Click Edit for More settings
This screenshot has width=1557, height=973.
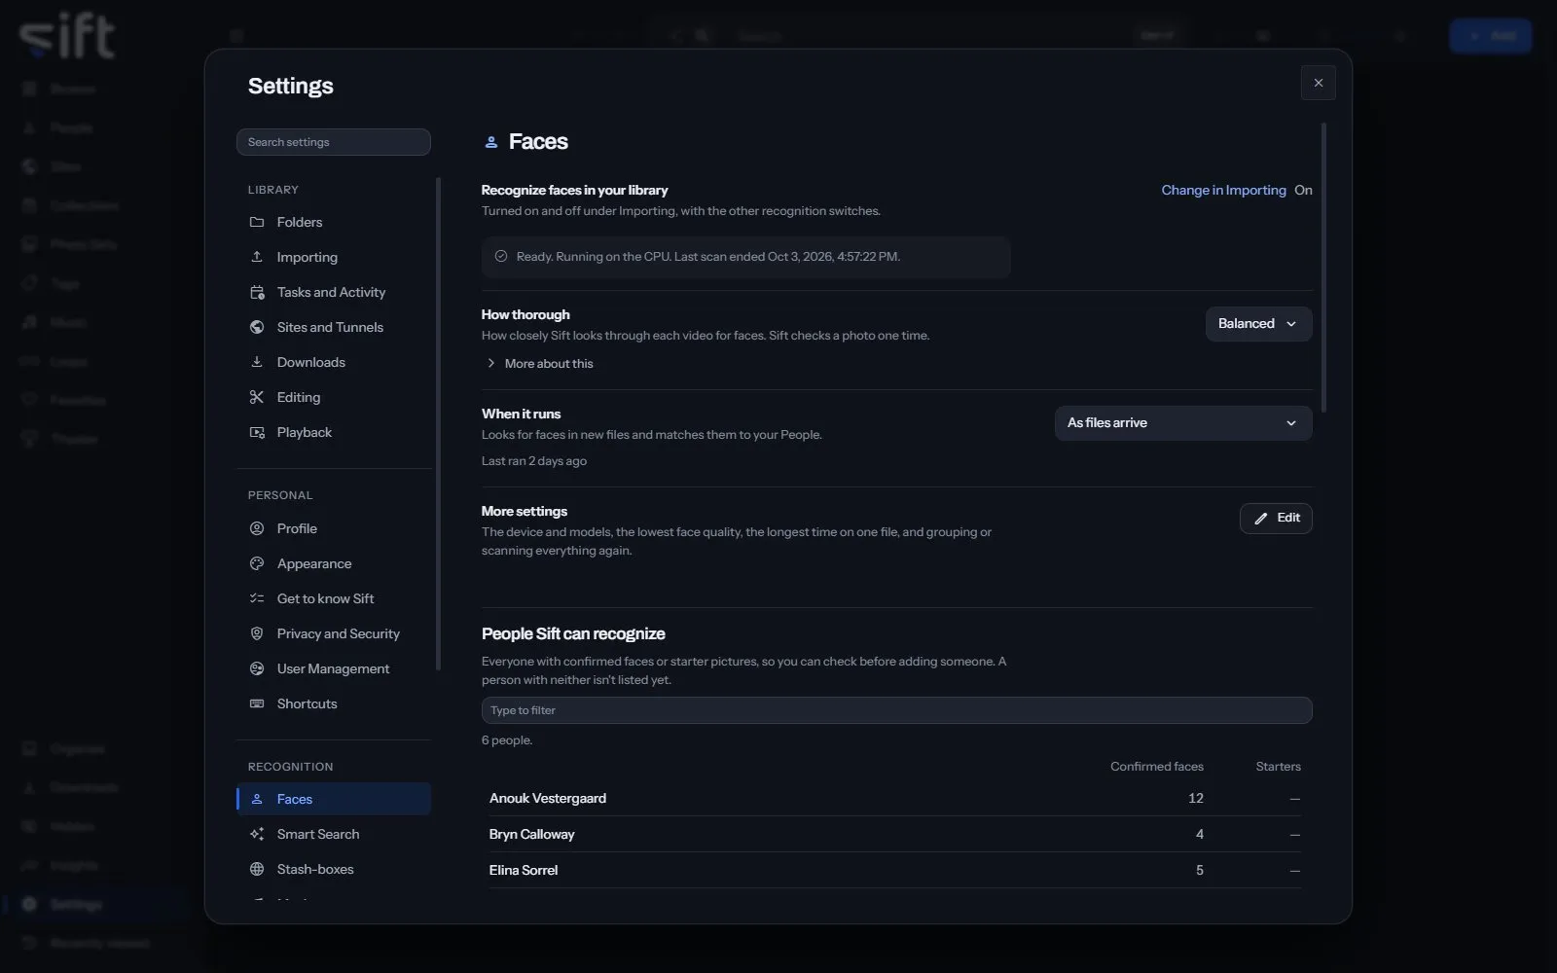pyautogui.click(x=1276, y=519)
